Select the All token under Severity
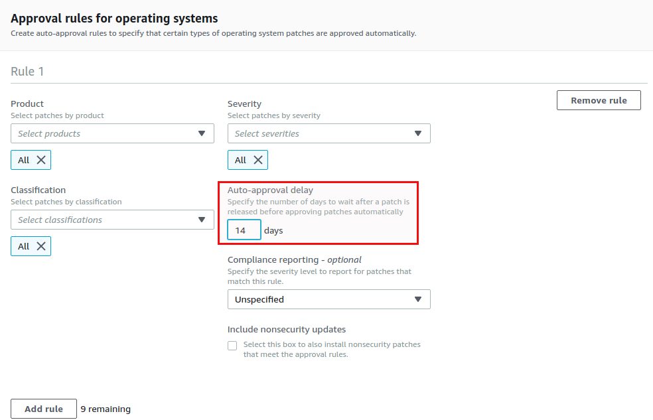The image size is (653, 420). pos(240,160)
